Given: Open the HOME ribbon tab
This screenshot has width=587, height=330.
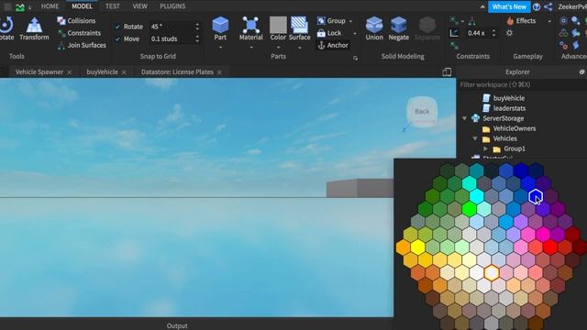Looking at the screenshot, I should (x=50, y=6).
